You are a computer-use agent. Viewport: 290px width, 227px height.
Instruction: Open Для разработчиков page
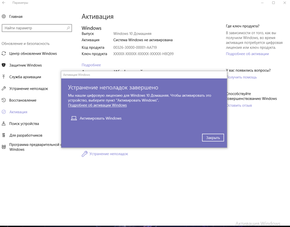[x=26, y=135]
